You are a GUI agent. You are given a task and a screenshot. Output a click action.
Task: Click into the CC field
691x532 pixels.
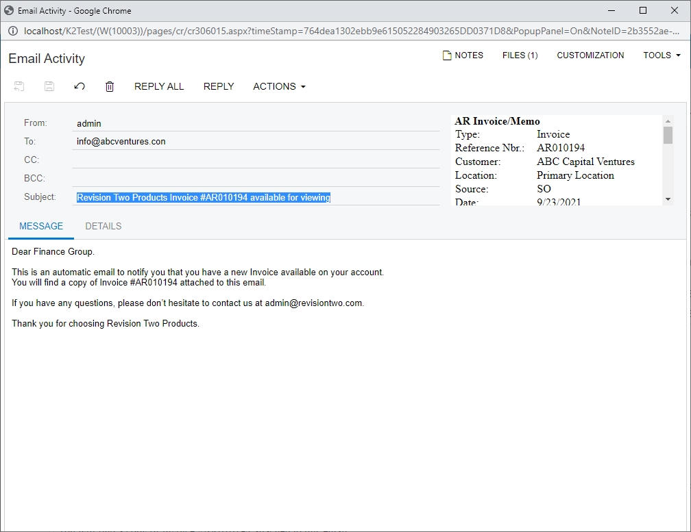(256, 160)
